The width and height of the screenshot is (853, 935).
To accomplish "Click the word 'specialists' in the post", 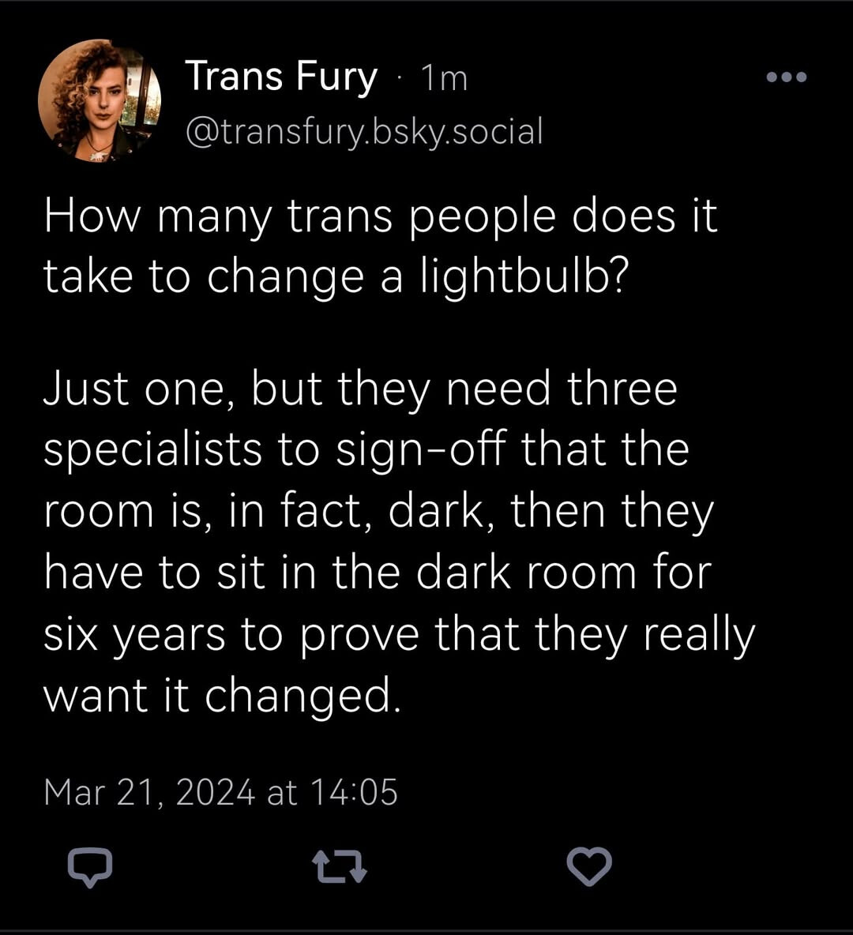I will [x=152, y=451].
